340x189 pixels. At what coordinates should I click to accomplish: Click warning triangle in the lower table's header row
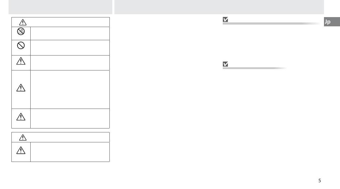point(23,137)
